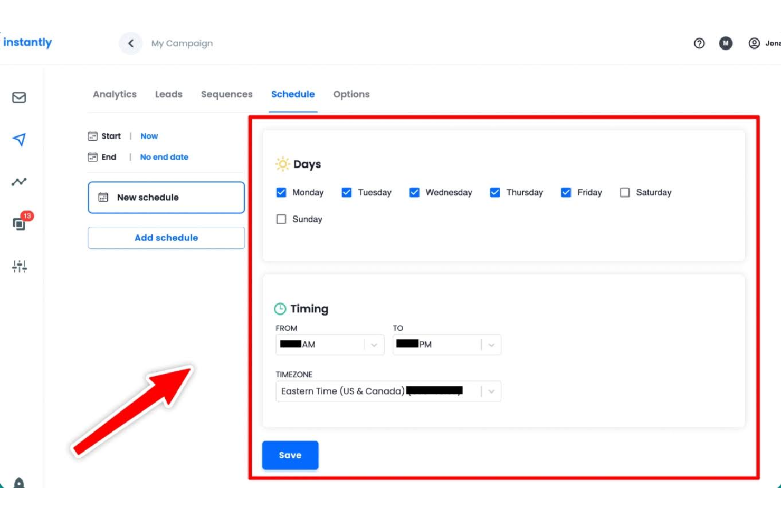Click the M profile avatar icon
Screen dimensions: 781x520
[x=726, y=44]
